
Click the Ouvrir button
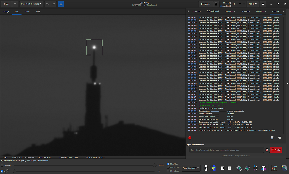7,4
